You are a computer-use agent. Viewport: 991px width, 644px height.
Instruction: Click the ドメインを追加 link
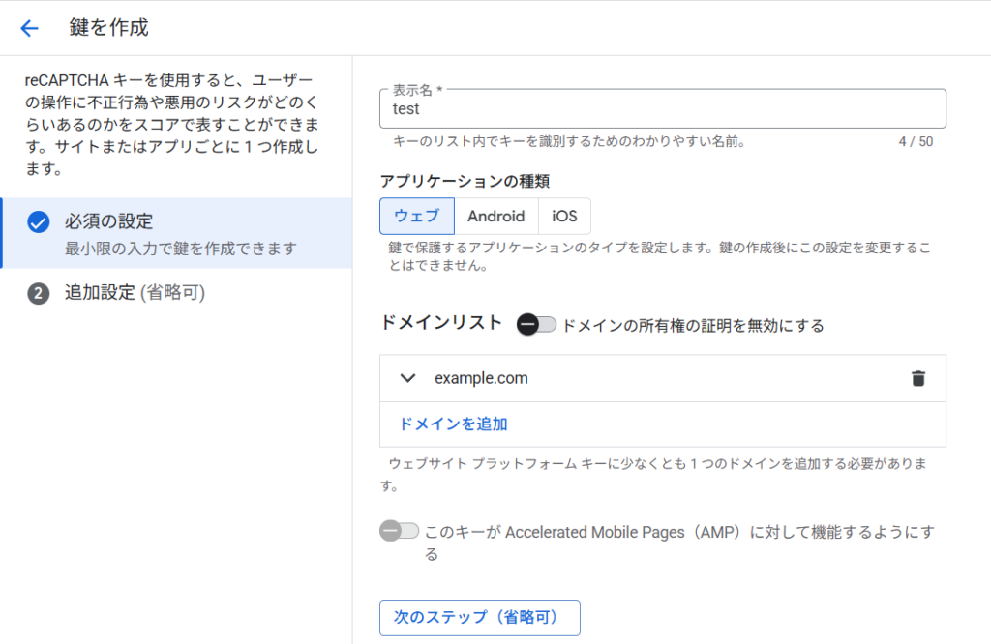[x=453, y=424]
